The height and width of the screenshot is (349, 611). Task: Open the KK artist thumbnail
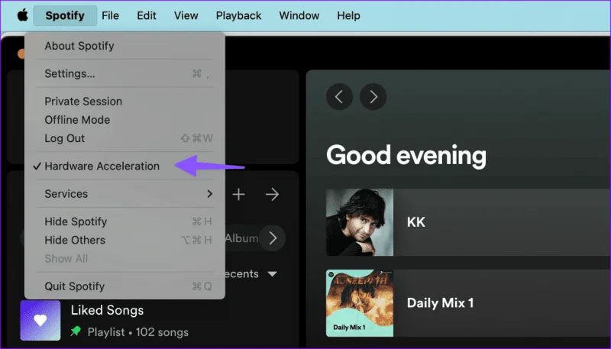coord(360,222)
